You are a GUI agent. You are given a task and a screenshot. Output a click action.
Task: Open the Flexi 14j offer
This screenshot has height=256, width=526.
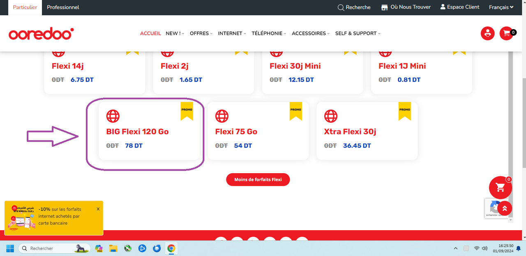[68, 66]
